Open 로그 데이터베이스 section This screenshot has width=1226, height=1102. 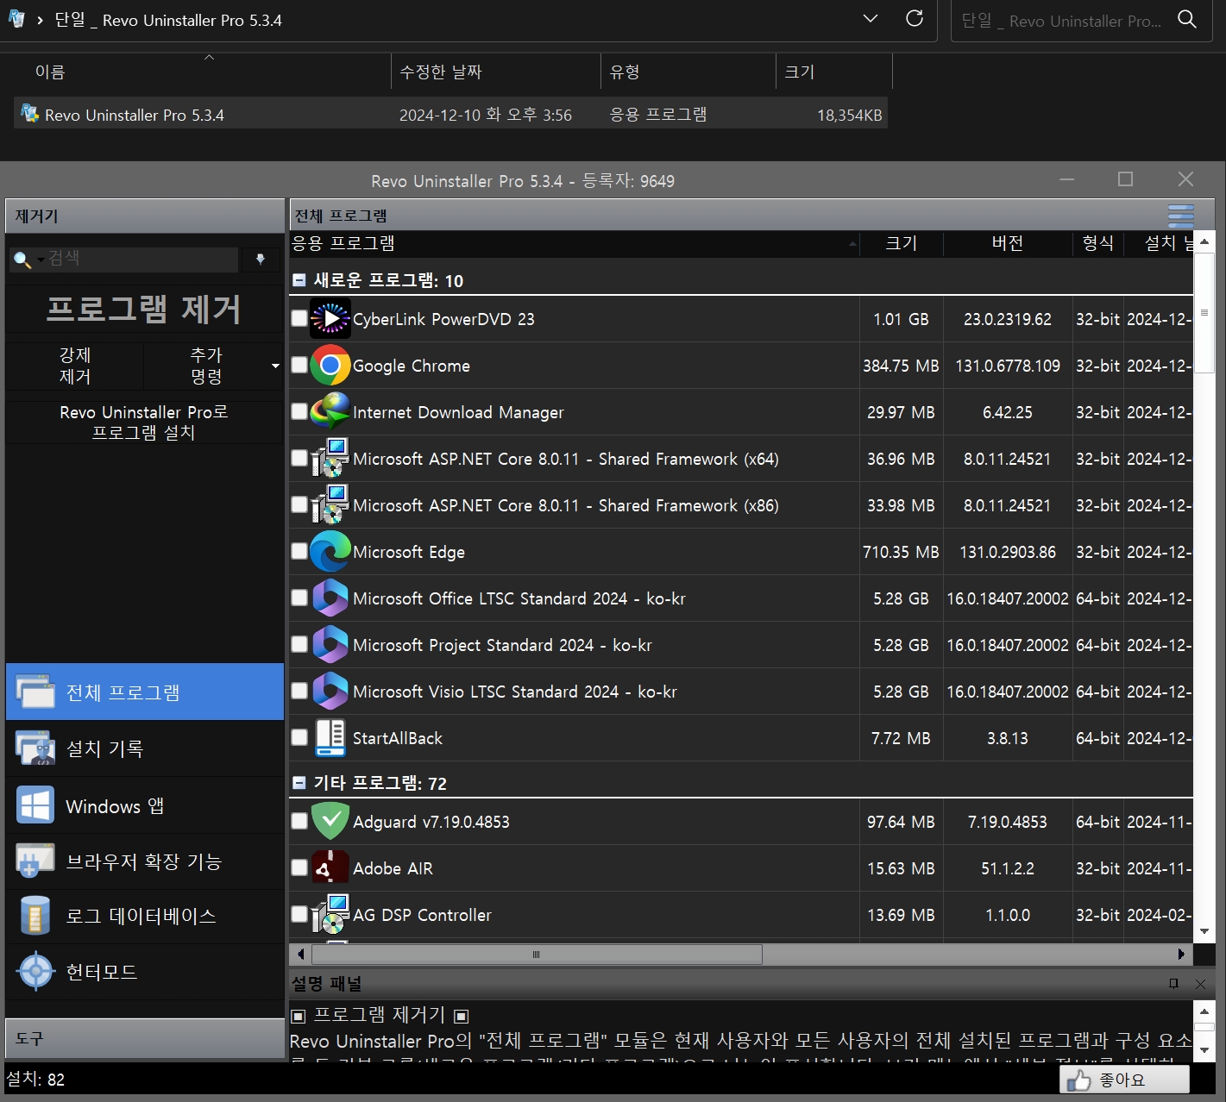(145, 917)
